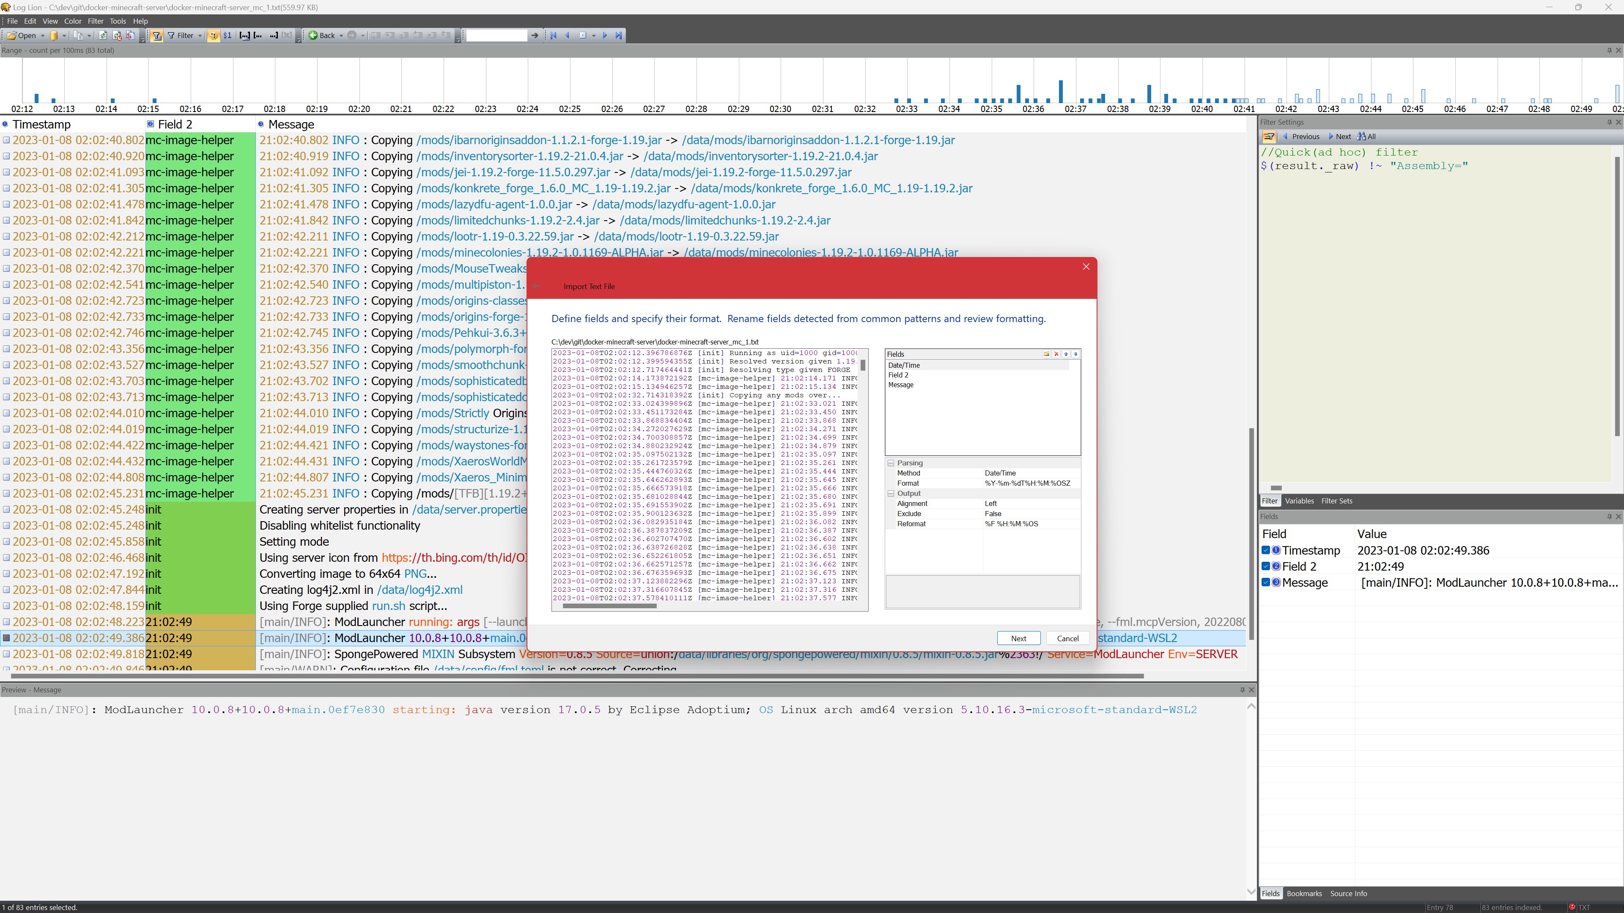Toggle bookmark box on row 02:02:40.802
The image size is (1624, 913).
6,140
